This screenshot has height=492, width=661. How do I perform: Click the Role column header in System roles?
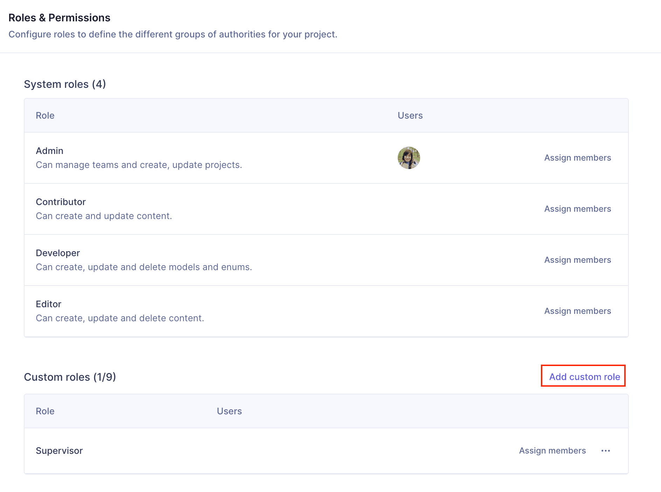click(x=45, y=115)
